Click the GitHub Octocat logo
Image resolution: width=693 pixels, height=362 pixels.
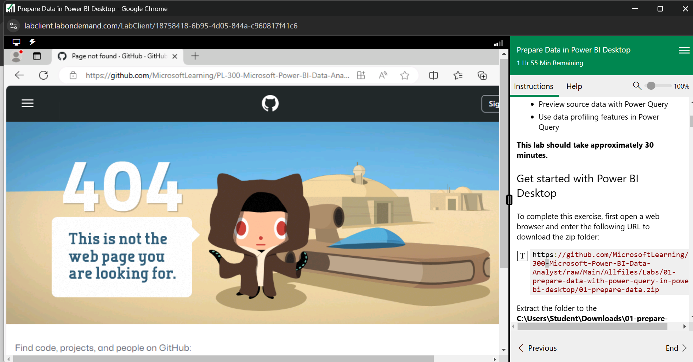pos(270,103)
